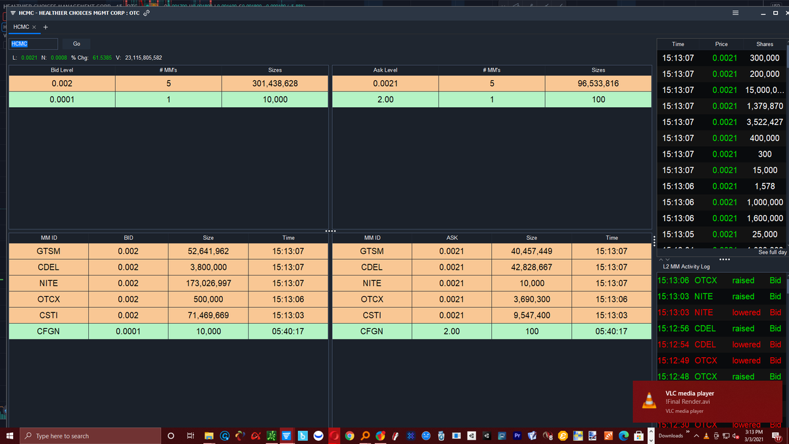Open Downloads toolbar on taskbar
The width and height of the screenshot is (789, 444).
click(671, 435)
